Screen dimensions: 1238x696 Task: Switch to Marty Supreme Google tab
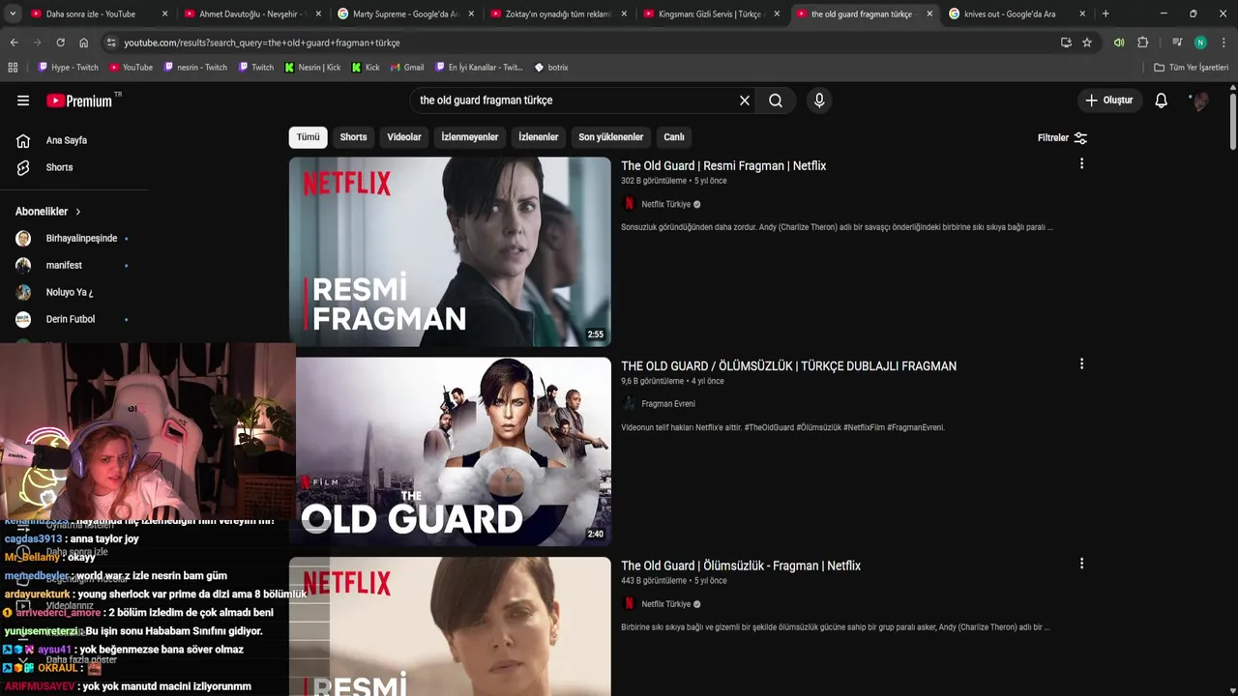point(404,14)
